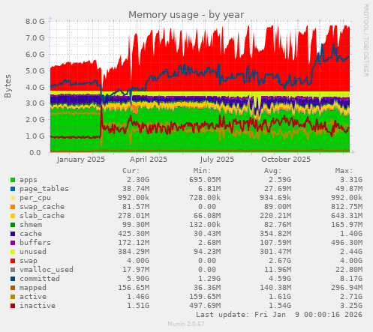
Task: Click the mapped current value 156.65M
Action: [x=134, y=288]
